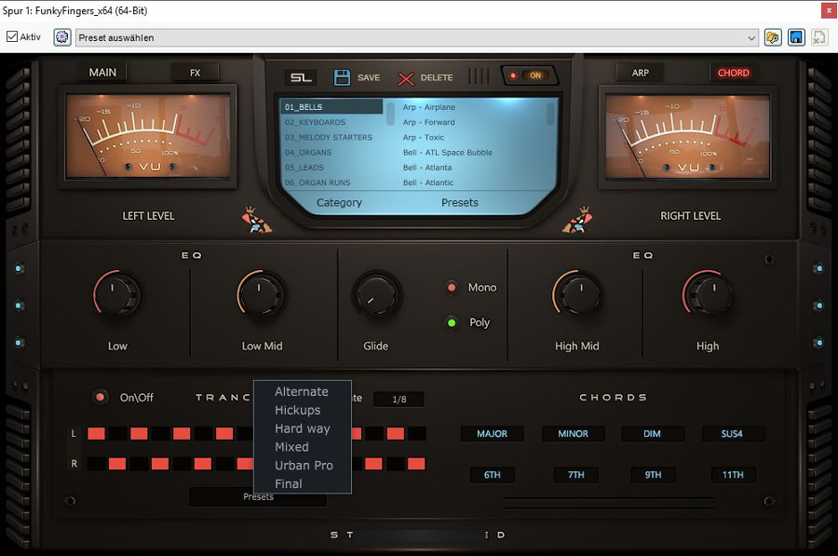This screenshot has width=838, height=556.
Task: Click the save preset disk icon in host toolbar
Action: pyautogui.click(x=796, y=37)
